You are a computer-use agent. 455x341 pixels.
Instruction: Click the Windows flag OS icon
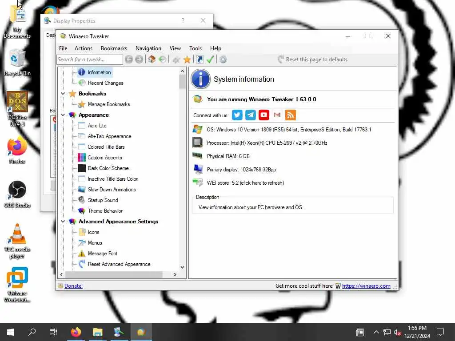[198, 129]
